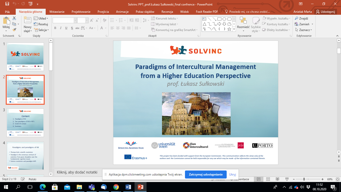Select slide 3 Content thumbnail
The height and width of the screenshot is (192, 341).
25,122
